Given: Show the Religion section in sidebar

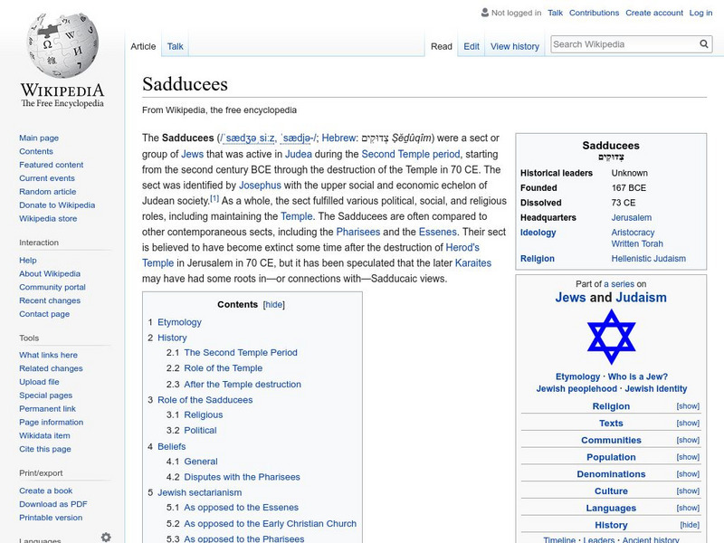Looking at the screenshot, I should (688, 405).
